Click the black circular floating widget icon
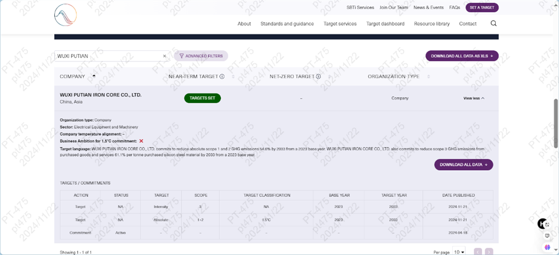Screen dimensions: 559x255 point(543,224)
